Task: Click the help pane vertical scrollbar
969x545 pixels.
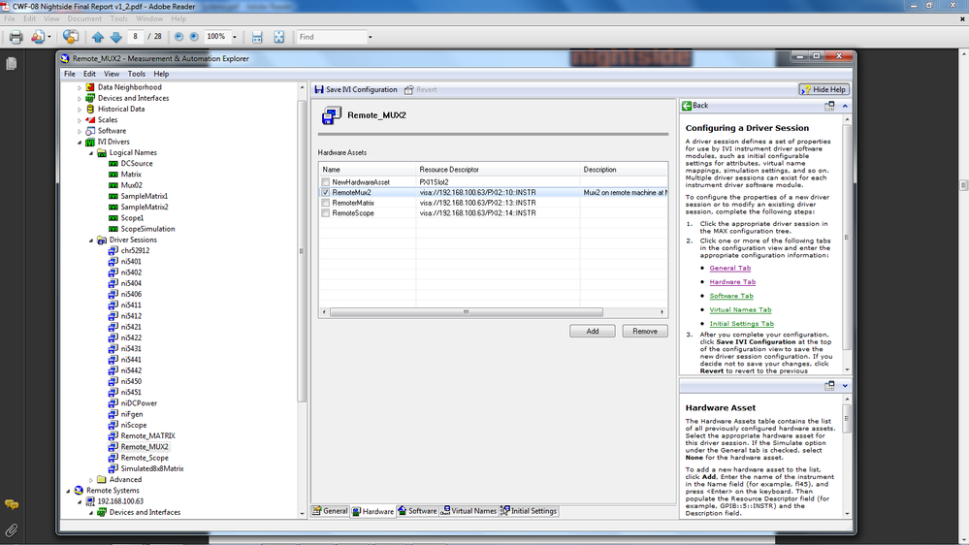Action: click(847, 238)
